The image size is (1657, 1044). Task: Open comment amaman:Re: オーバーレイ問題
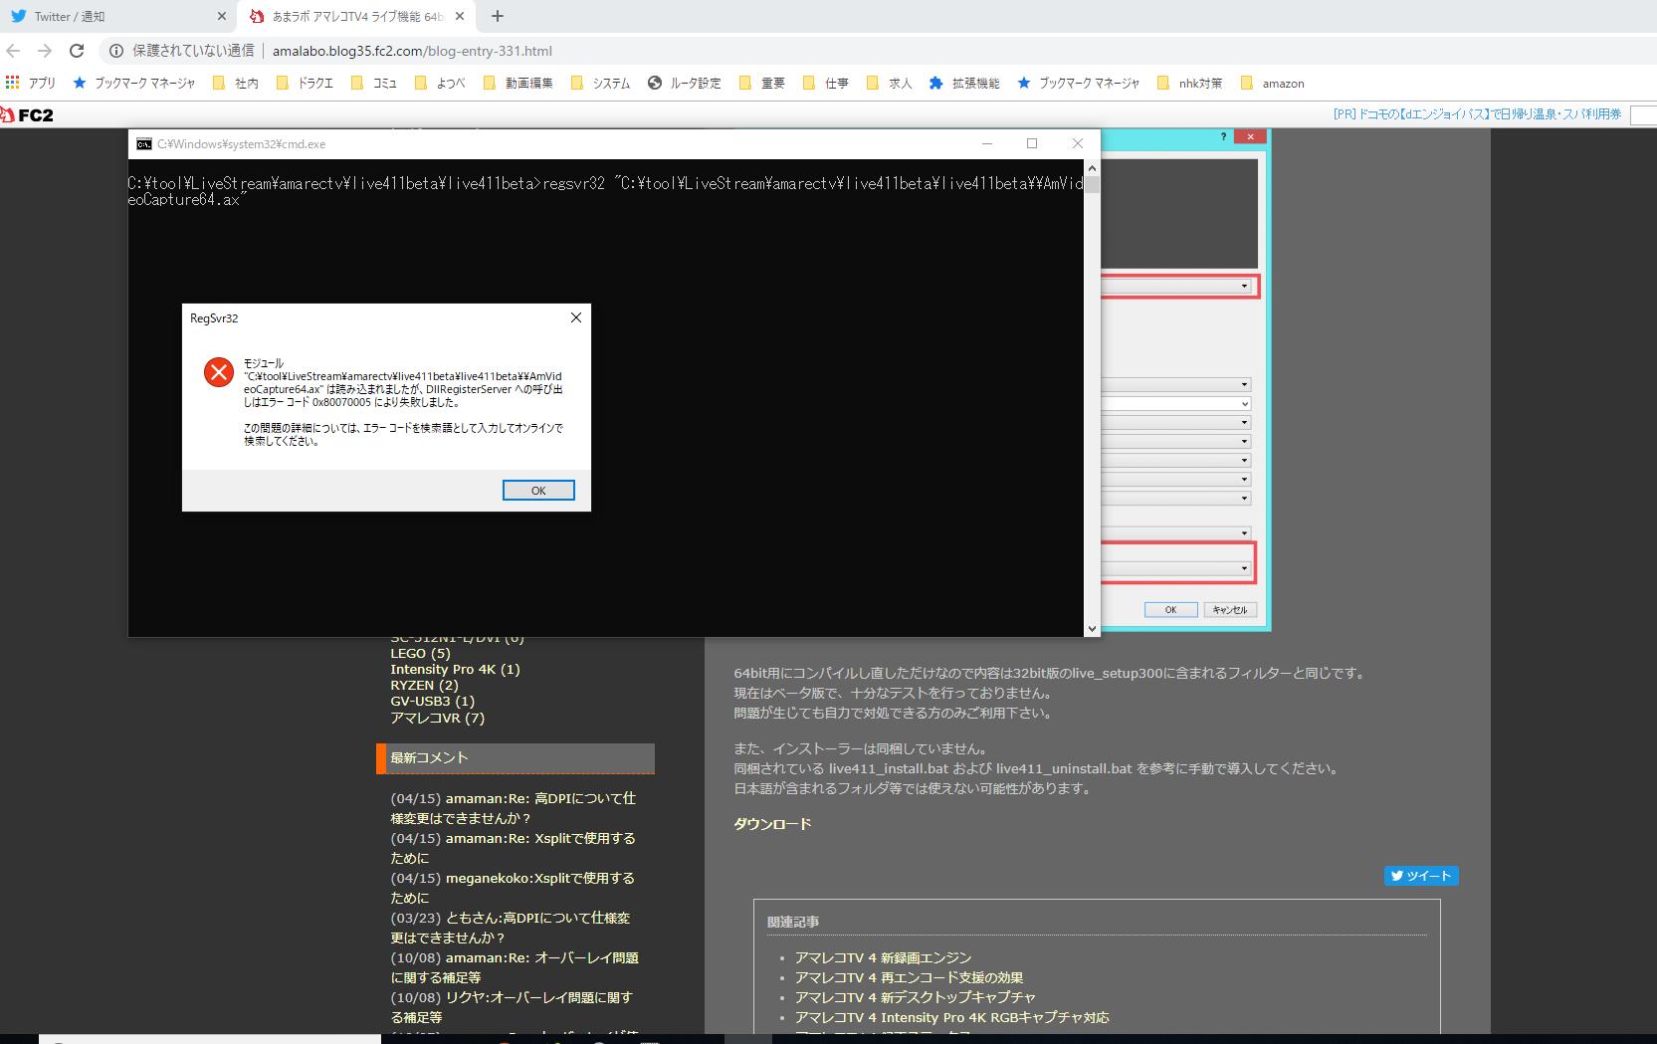tap(515, 967)
